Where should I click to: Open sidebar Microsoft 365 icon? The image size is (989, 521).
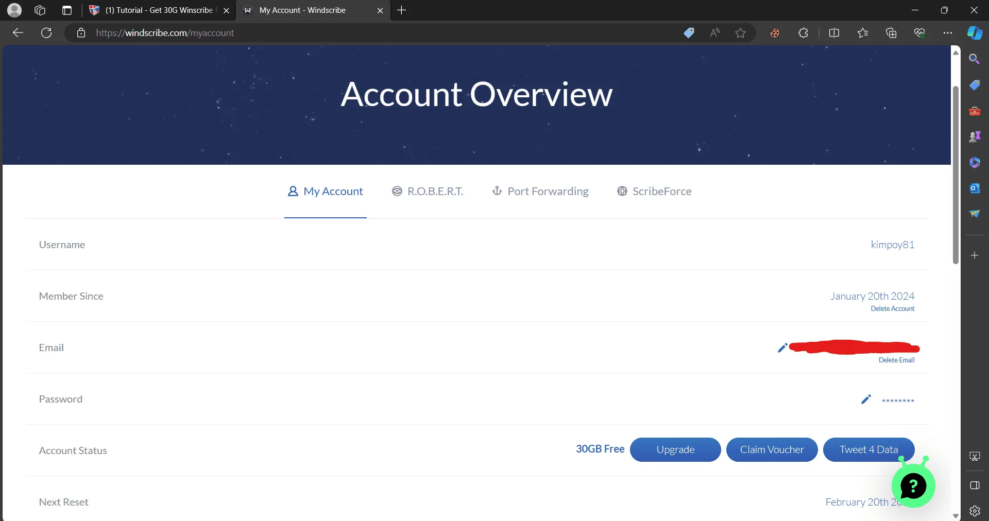(975, 162)
